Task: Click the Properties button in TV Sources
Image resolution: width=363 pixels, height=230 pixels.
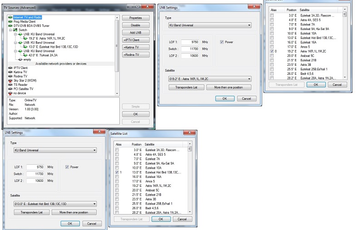Action: tap(135, 18)
